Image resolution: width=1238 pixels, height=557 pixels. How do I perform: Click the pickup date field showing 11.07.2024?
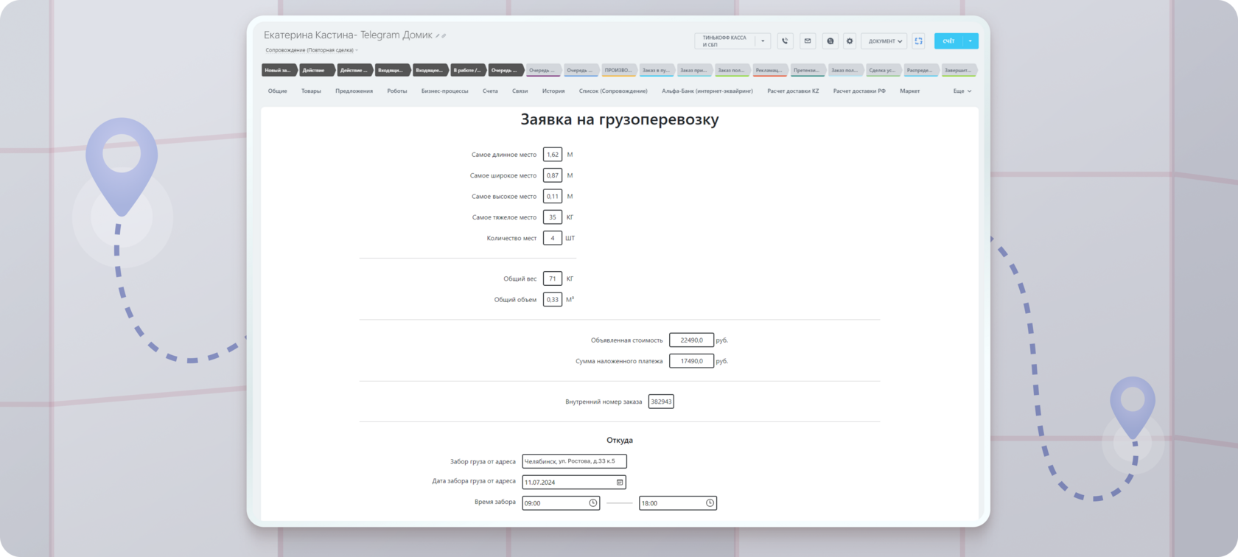click(574, 483)
